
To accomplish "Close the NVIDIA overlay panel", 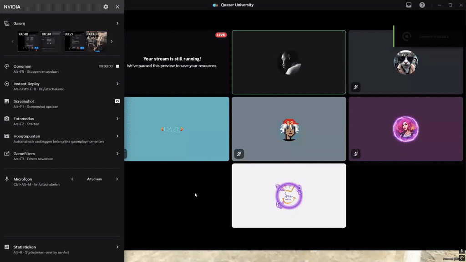I will [x=117, y=7].
